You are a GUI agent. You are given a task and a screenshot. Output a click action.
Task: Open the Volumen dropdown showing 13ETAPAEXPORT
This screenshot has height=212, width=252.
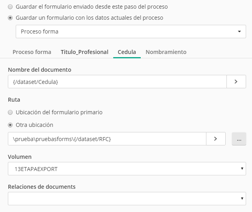(x=126, y=169)
